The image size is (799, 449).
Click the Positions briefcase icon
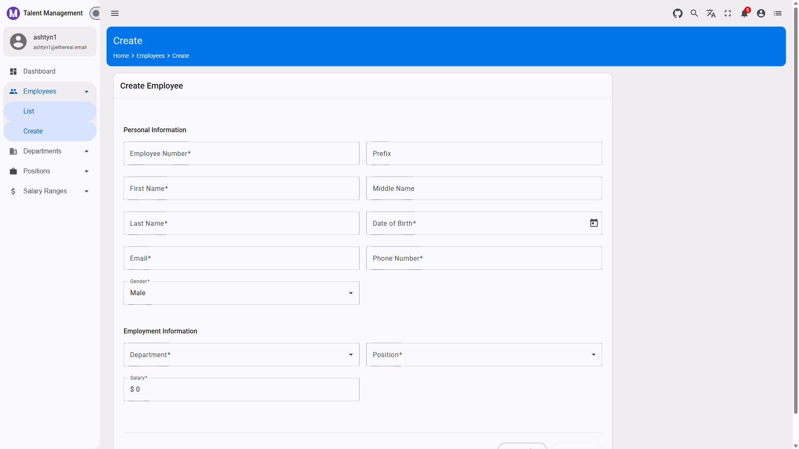(x=13, y=171)
